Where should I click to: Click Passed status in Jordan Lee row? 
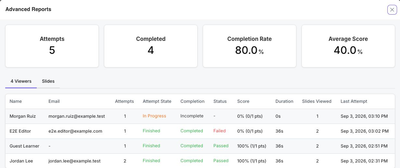[x=221, y=161]
